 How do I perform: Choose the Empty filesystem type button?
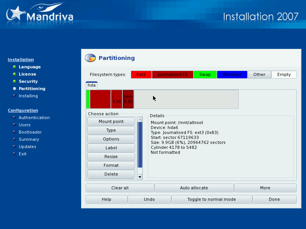(284, 74)
